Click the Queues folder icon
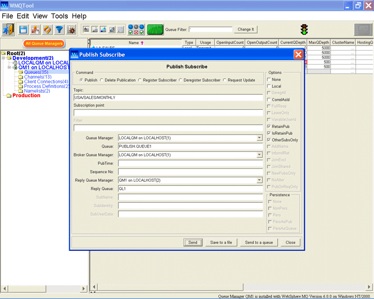The height and width of the screenshot is (299, 374). coord(21,72)
